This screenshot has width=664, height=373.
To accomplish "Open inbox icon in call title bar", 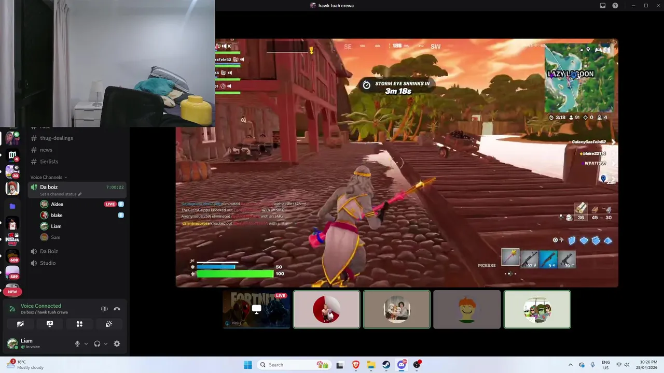I will (x=603, y=6).
